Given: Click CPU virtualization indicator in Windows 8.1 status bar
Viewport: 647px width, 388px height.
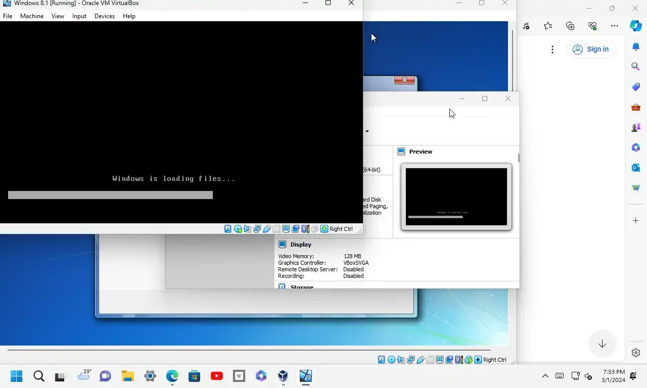Looking at the screenshot, I should tap(305, 229).
